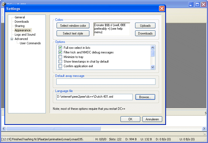Image resolution: width=208 pixels, height=143 pixels.
Task: Enable Confirm application exit
Action: pyautogui.click(x=60, y=66)
